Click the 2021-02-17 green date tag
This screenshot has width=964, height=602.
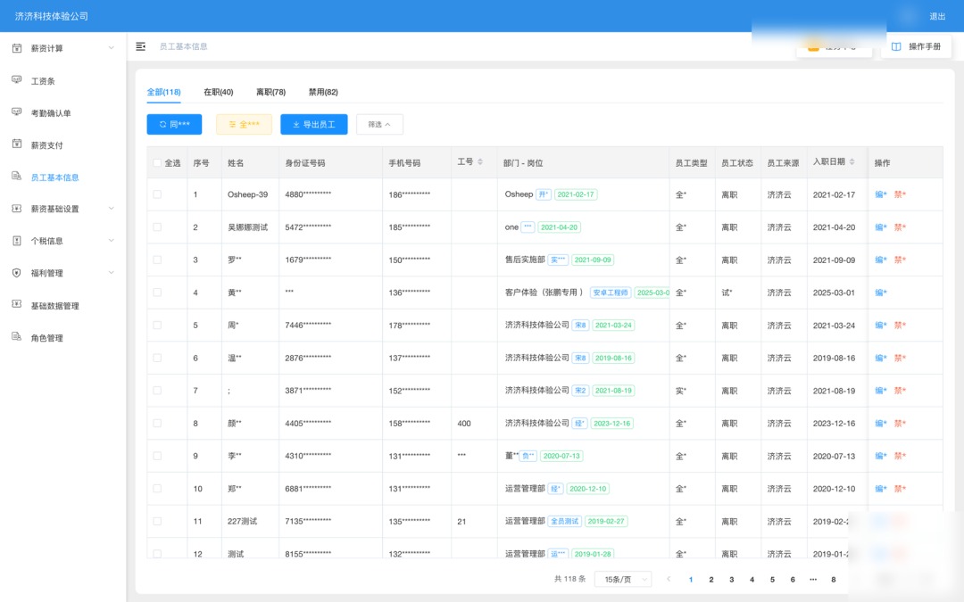[x=576, y=194]
